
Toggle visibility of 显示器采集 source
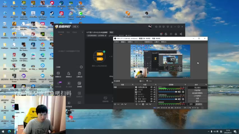click(151, 101)
